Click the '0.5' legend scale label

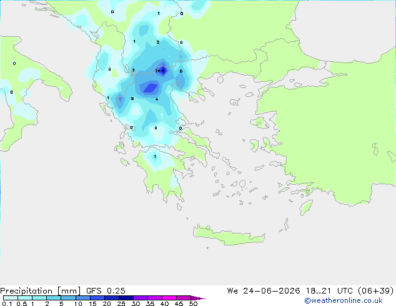point(21,304)
